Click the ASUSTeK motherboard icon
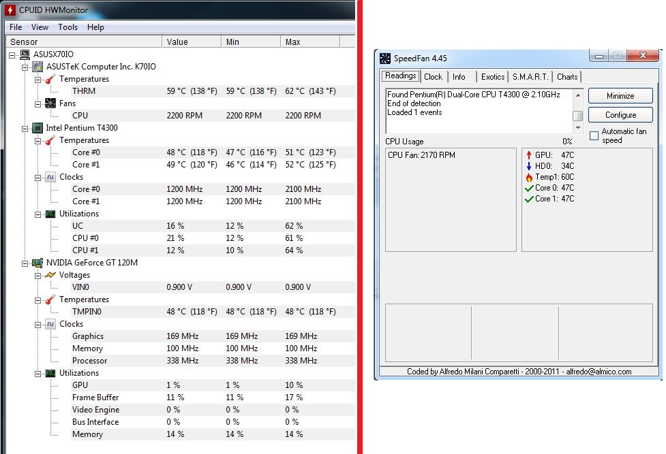The image size is (666, 454). (x=37, y=67)
